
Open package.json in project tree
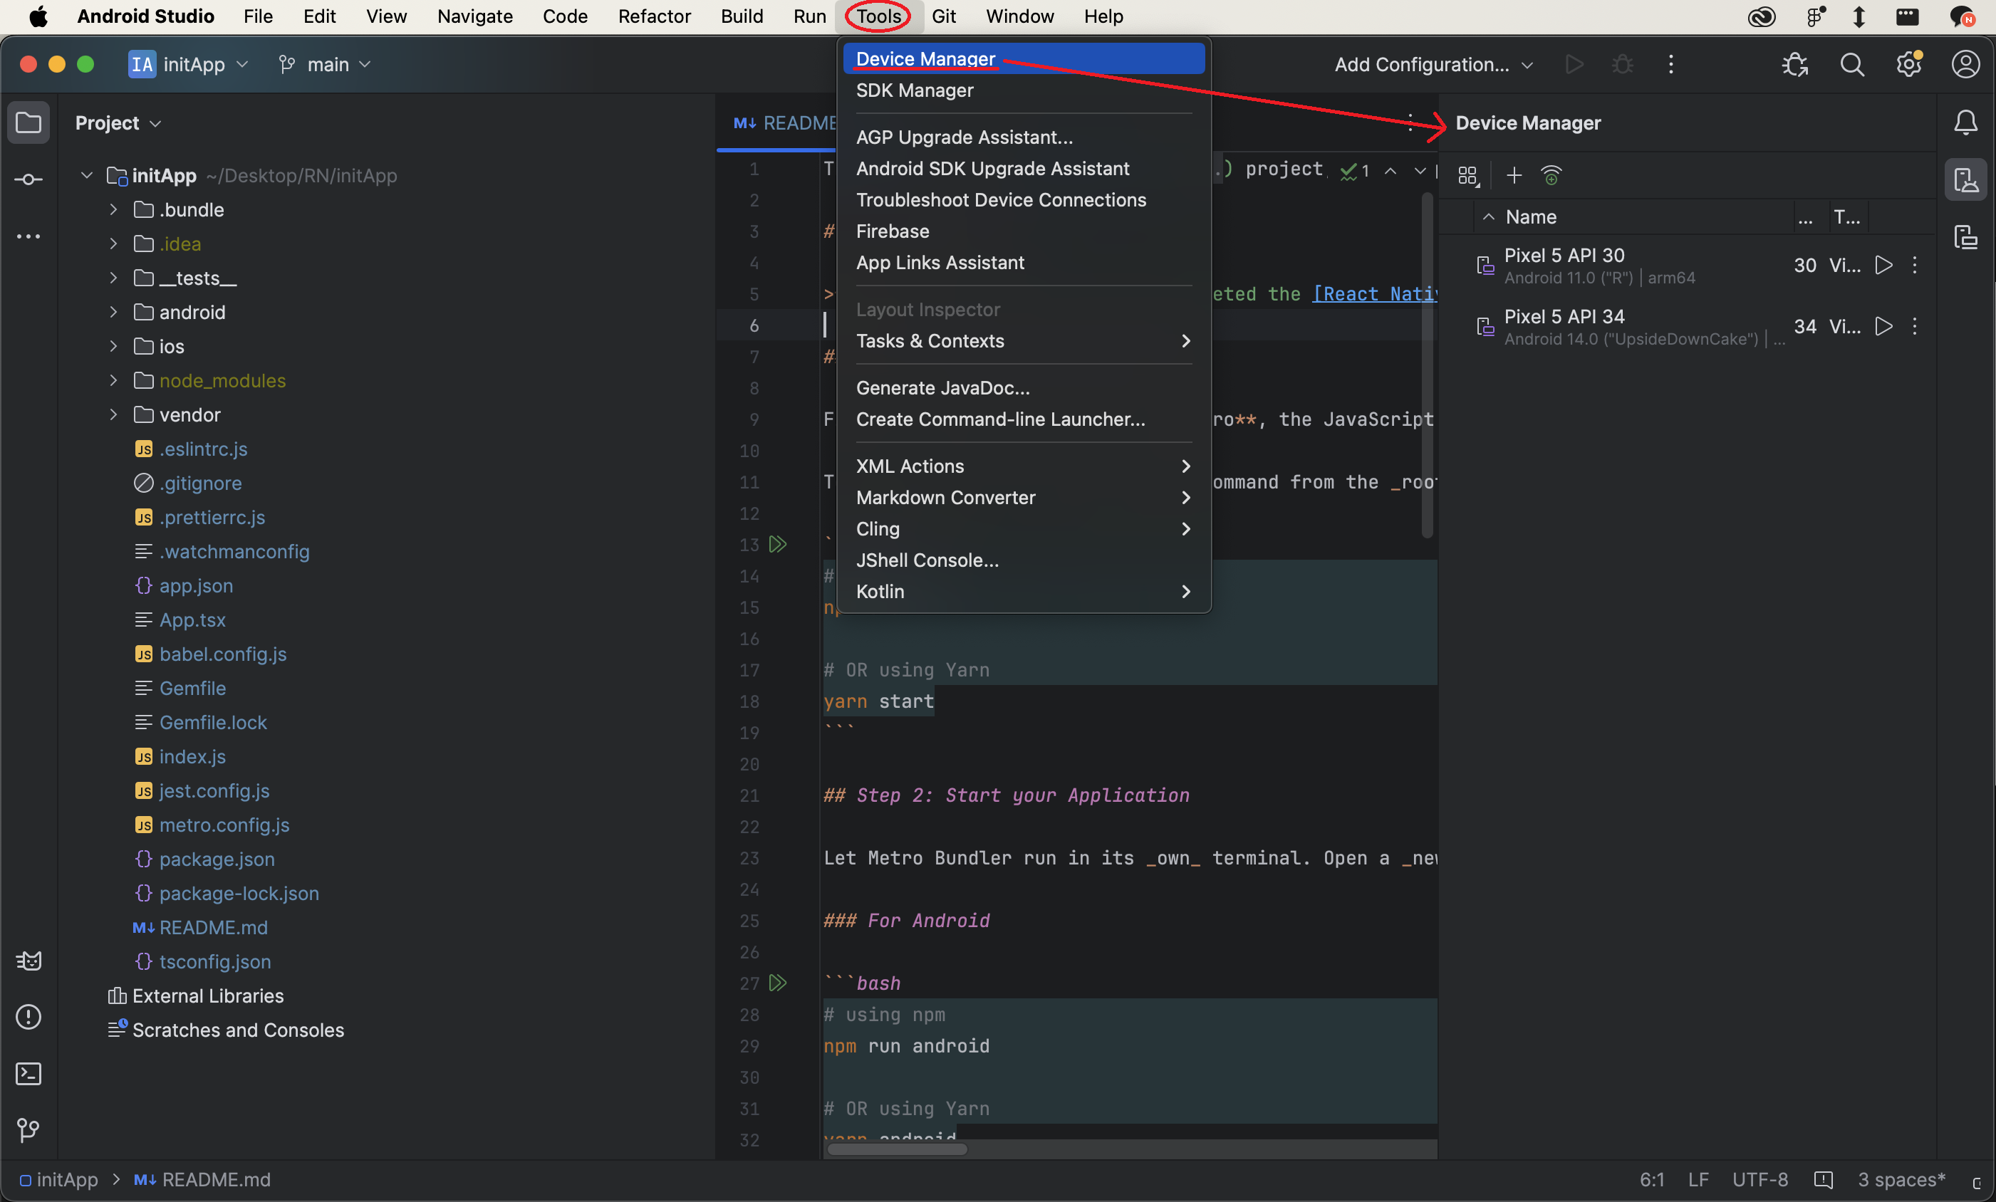[217, 859]
